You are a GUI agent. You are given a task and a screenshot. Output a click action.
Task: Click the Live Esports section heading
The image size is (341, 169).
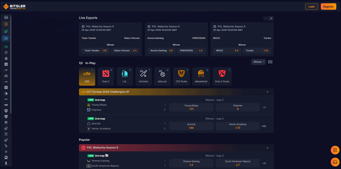[x=88, y=18]
